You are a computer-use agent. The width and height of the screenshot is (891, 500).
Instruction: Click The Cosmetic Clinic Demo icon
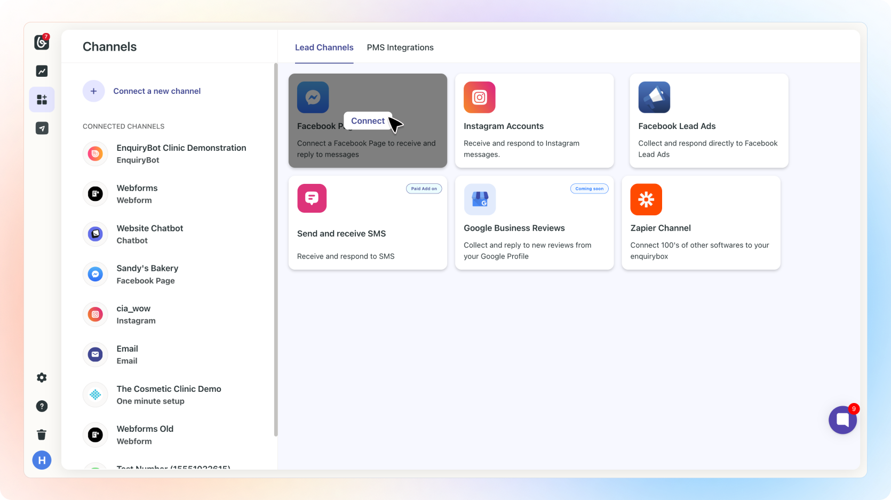coord(96,394)
